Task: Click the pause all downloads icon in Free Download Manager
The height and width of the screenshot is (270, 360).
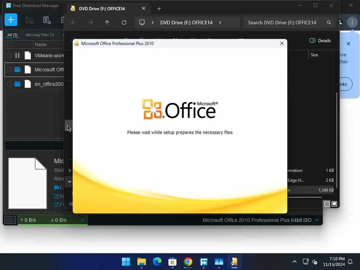Action: tap(47, 20)
